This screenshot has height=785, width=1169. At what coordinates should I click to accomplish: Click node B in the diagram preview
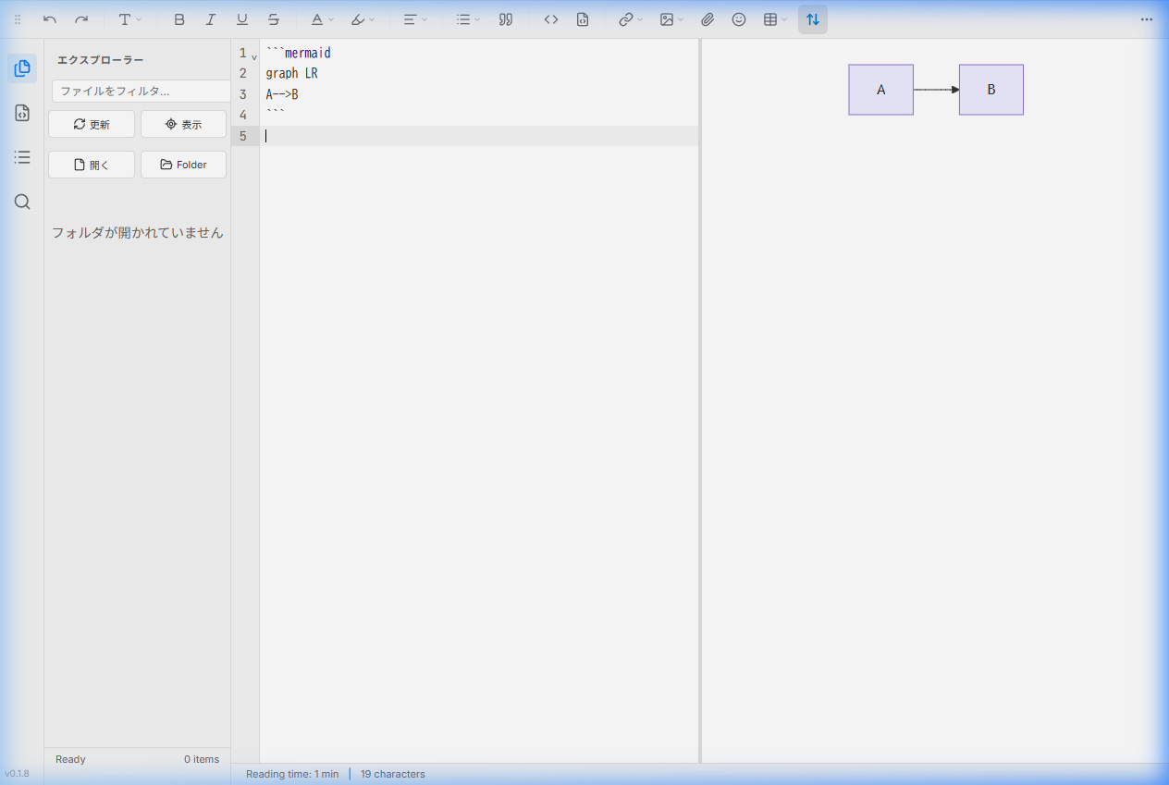tap(991, 90)
